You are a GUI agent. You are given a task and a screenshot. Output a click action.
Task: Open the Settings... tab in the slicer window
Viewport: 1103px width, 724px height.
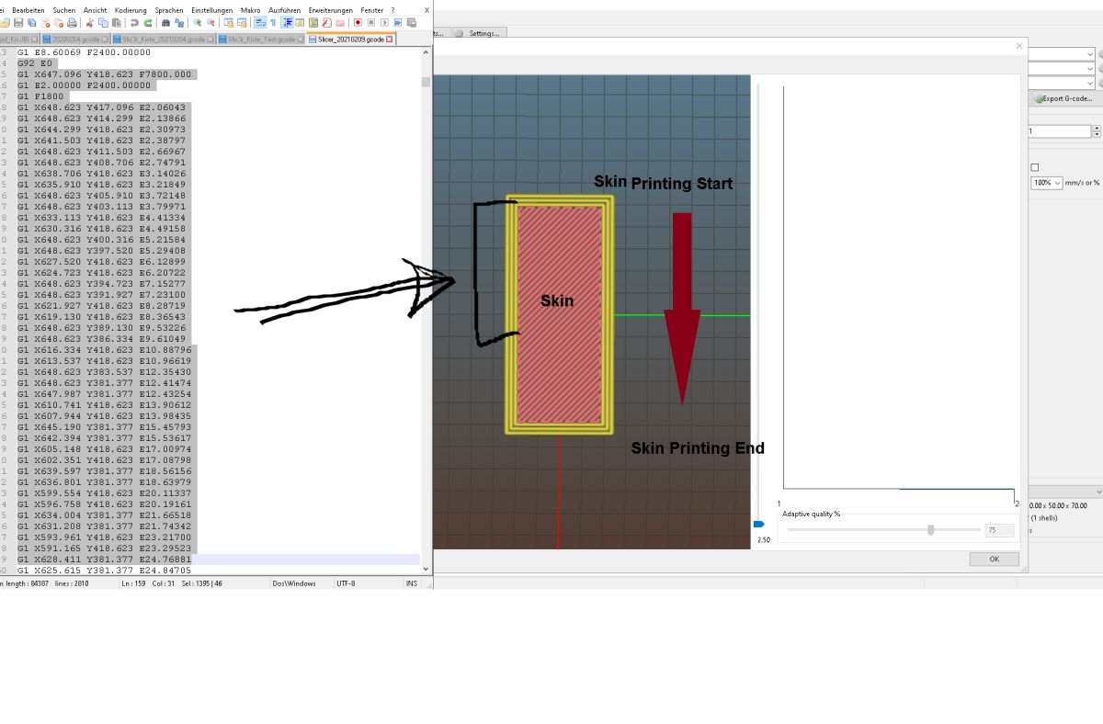pos(478,33)
